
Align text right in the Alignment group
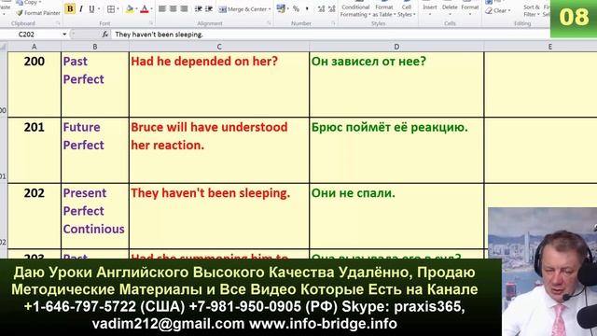[x=184, y=8]
